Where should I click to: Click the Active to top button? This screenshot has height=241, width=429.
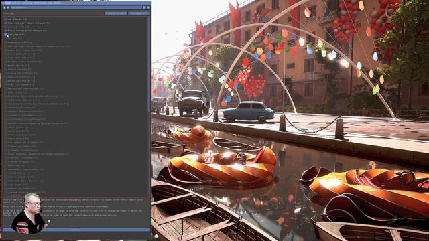pos(116,13)
